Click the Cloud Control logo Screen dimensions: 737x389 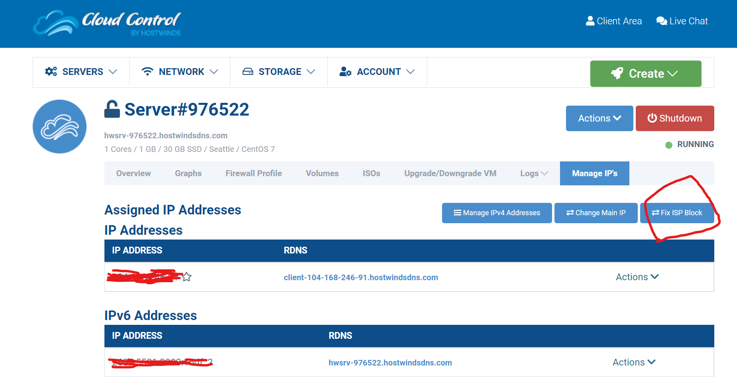107,23
